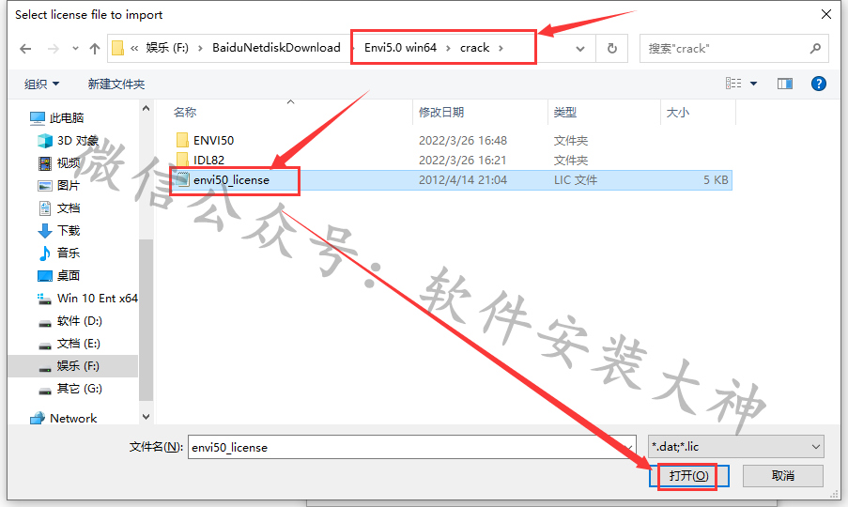
Task: Select 此电脑 in the navigation pane
Action: pyautogui.click(x=67, y=118)
